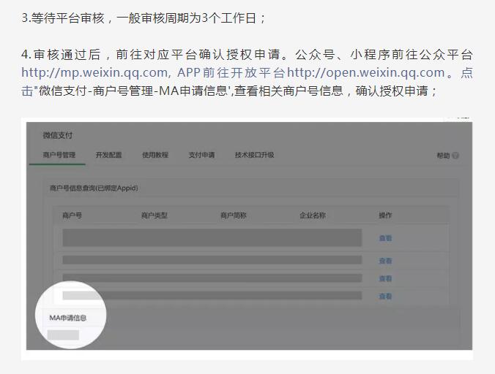495x374 pixels.
Task: Click the 商户号信息查询(已绑定Appid) heading
Action: 94,188
